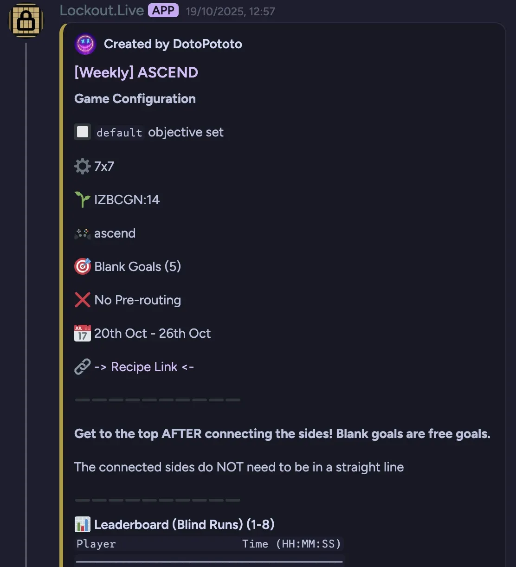This screenshot has width=516, height=567.
Task: Click the Lockout.Live username
Action: pyautogui.click(x=102, y=11)
